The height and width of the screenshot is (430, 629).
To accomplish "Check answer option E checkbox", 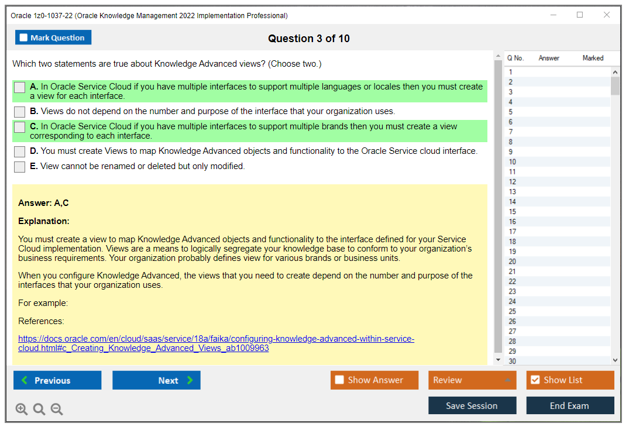I will tap(20, 167).
